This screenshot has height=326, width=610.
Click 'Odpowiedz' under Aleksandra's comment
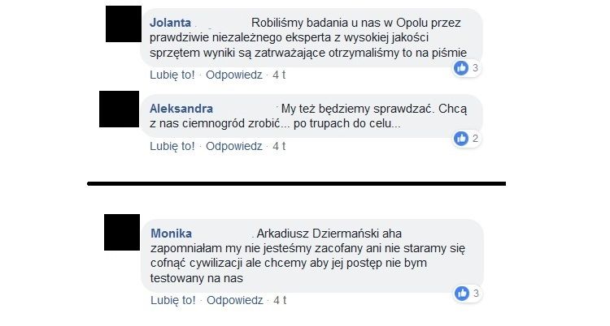coord(233,146)
